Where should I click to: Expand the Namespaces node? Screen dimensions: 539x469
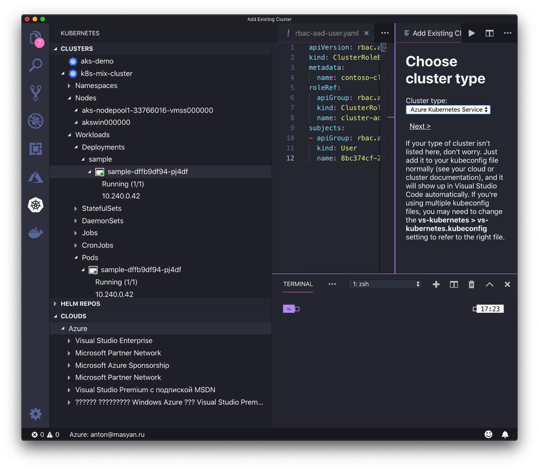pos(69,86)
